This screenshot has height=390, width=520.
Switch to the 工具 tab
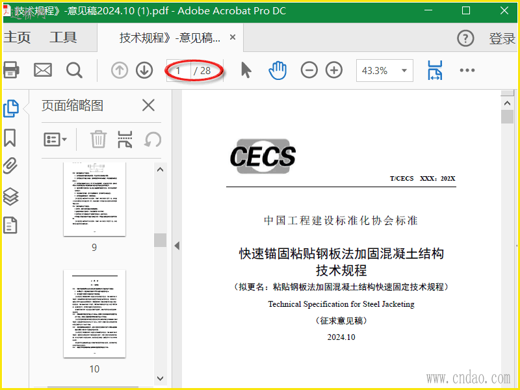coord(63,37)
